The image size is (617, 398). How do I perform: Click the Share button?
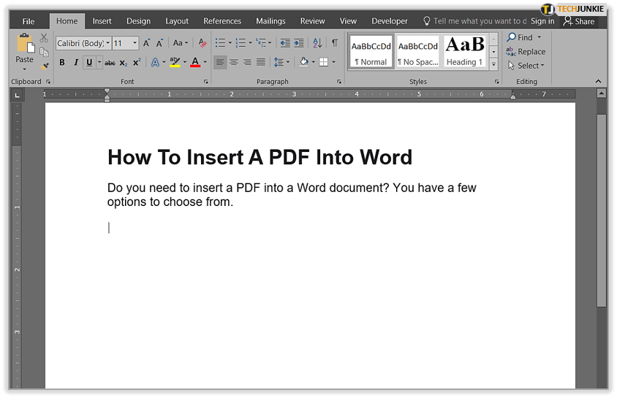(579, 21)
